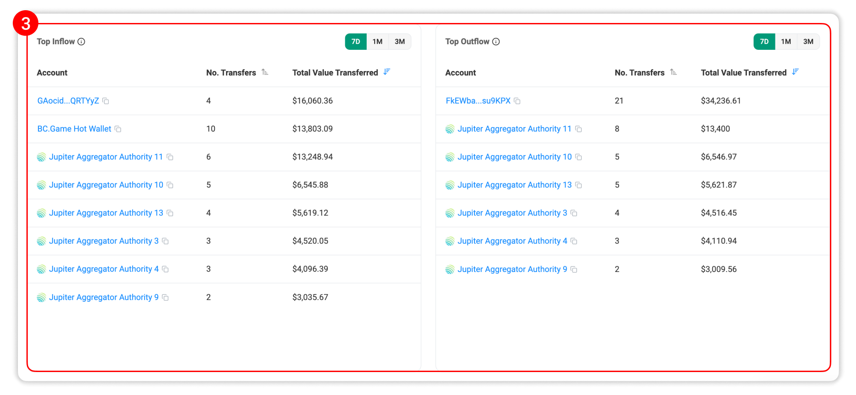Click the Top Inflow info icon

click(x=81, y=42)
